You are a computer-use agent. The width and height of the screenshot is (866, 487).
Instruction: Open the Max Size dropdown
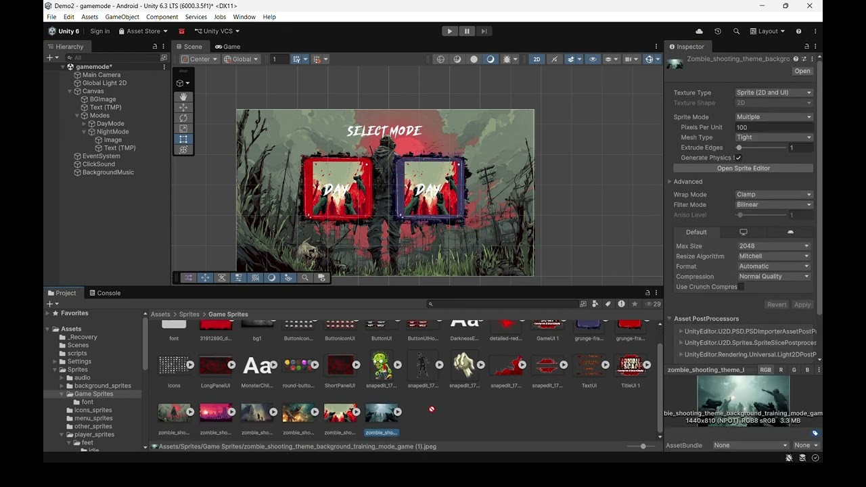click(774, 246)
